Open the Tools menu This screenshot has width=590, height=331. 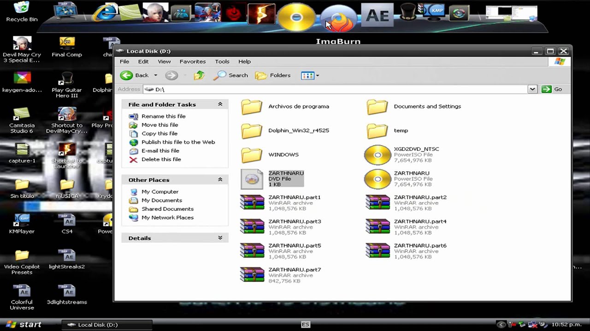[x=222, y=62]
